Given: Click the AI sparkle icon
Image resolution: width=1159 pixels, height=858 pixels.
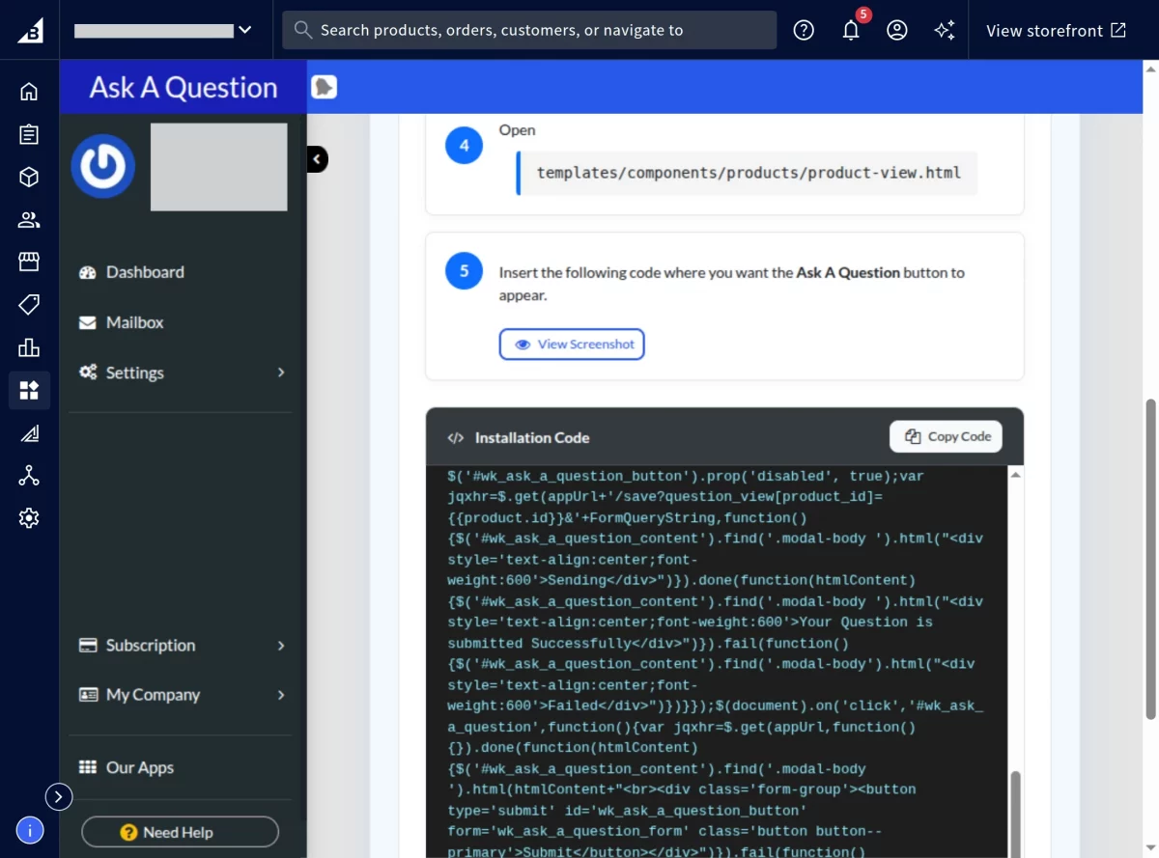Looking at the screenshot, I should [x=945, y=30].
